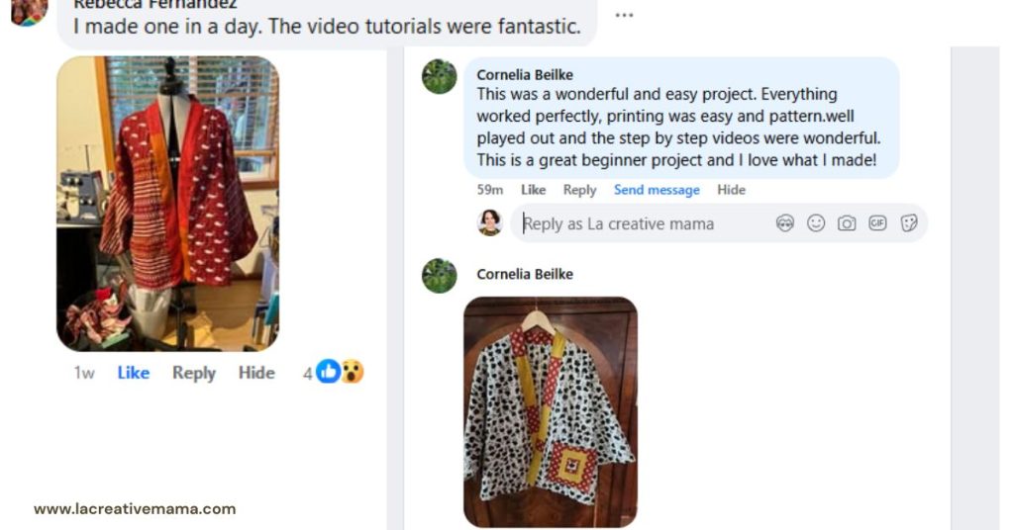The image size is (1014, 530).
Task: Click the blue thumbs-up reaction icon
Action: click(x=329, y=372)
